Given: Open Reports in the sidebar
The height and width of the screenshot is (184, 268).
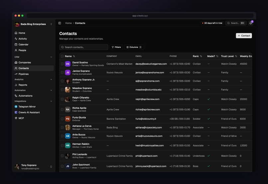Looking at the screenshot, I should (x=34, y=85).
